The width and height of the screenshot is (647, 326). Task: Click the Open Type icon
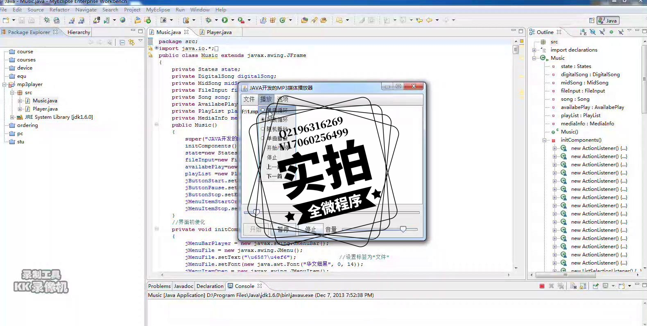coord(305,20)
